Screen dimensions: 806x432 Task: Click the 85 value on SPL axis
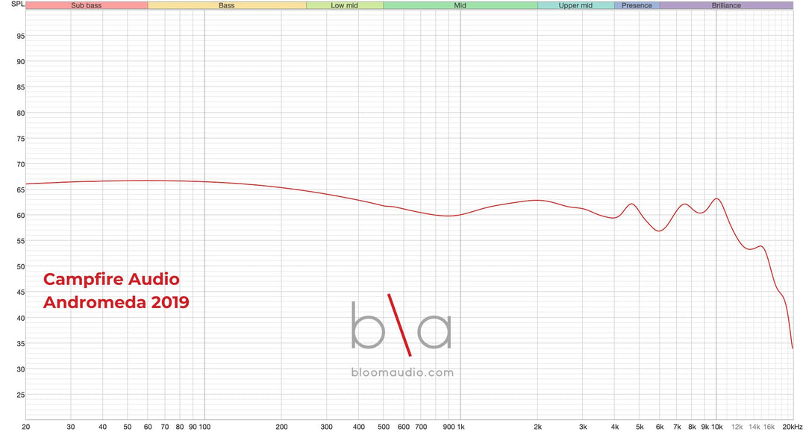(21, 87)
